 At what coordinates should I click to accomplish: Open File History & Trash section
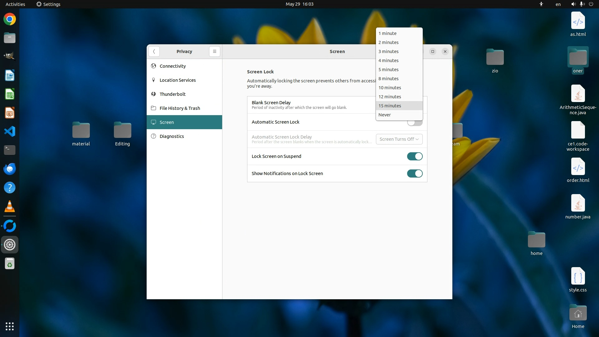tap(180, 108)
